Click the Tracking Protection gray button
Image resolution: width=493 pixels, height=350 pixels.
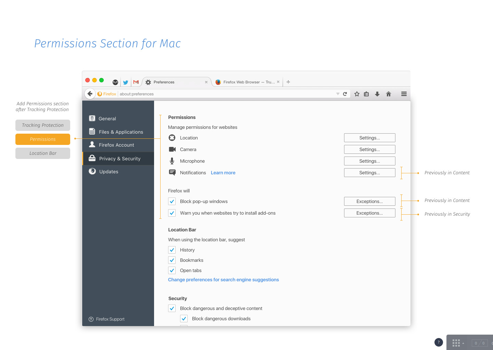pos(43,125)
